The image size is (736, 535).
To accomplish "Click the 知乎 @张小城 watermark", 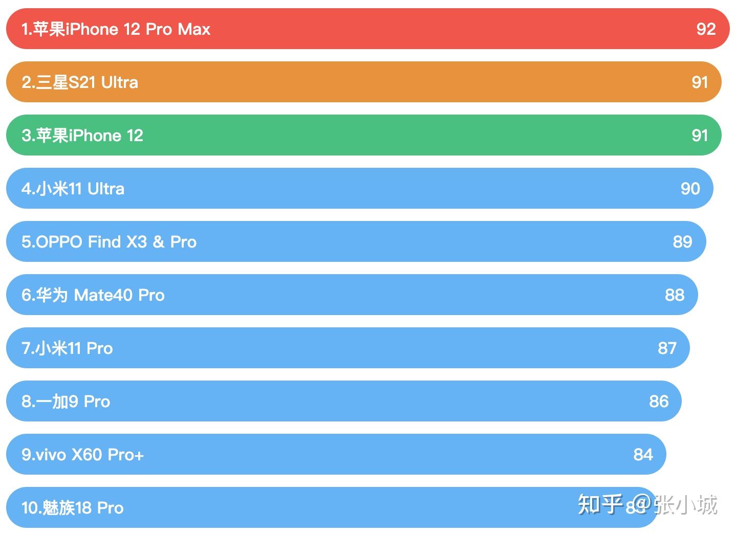I will (647, 504).
